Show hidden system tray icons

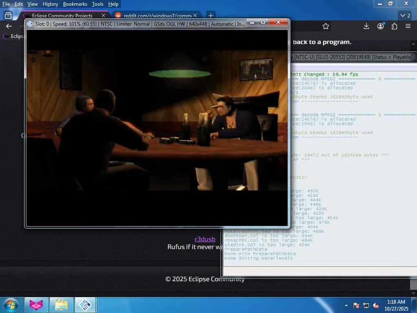coord(346,305)
